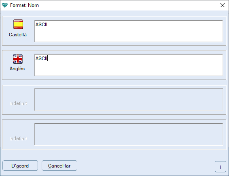Click the British flag icon
This screenshot has width=229, height=176.
pos(18,59)
